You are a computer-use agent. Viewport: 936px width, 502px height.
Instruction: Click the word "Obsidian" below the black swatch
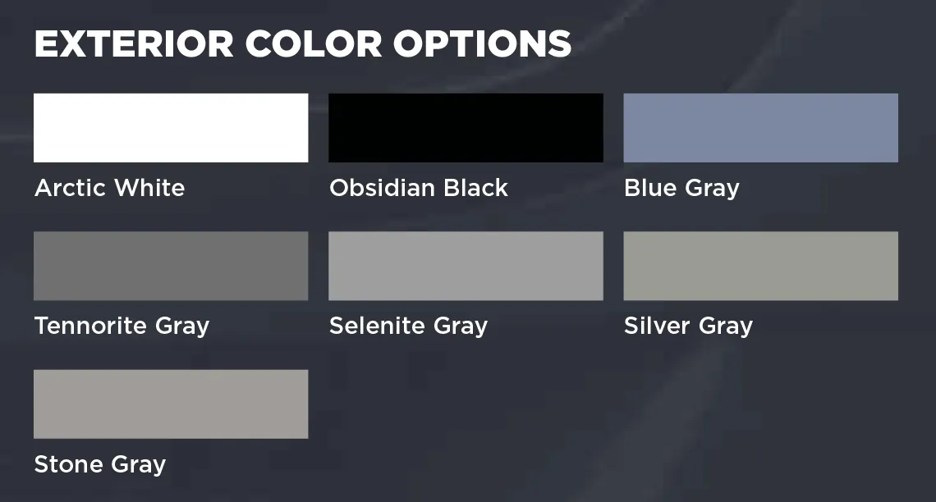(382, 188)
